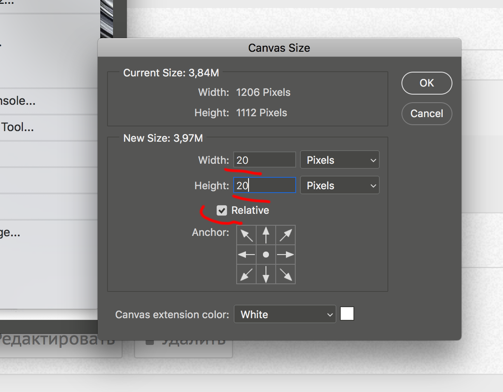This screenshot has width=503, height=392.
Task: Expand Canvas extension color dropdown
Action: [285, 314]
